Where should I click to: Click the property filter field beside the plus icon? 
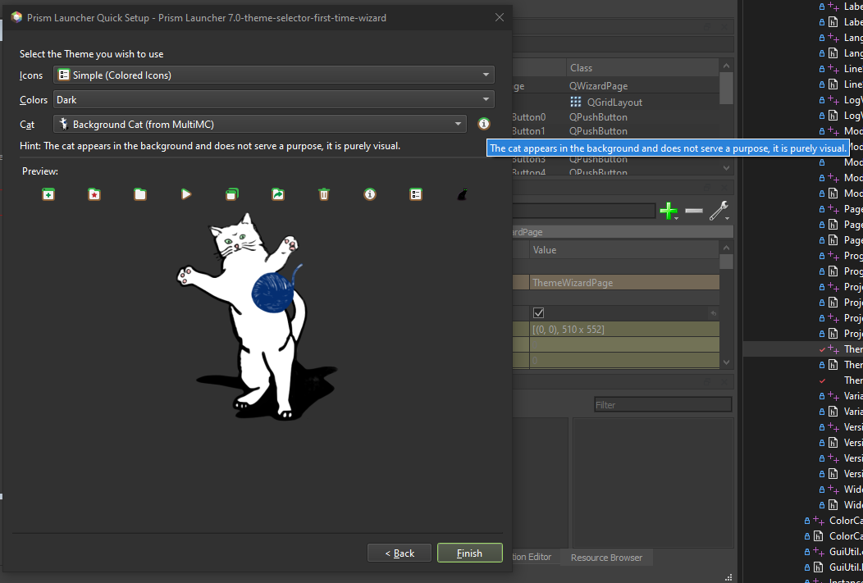tap(583, 212)
